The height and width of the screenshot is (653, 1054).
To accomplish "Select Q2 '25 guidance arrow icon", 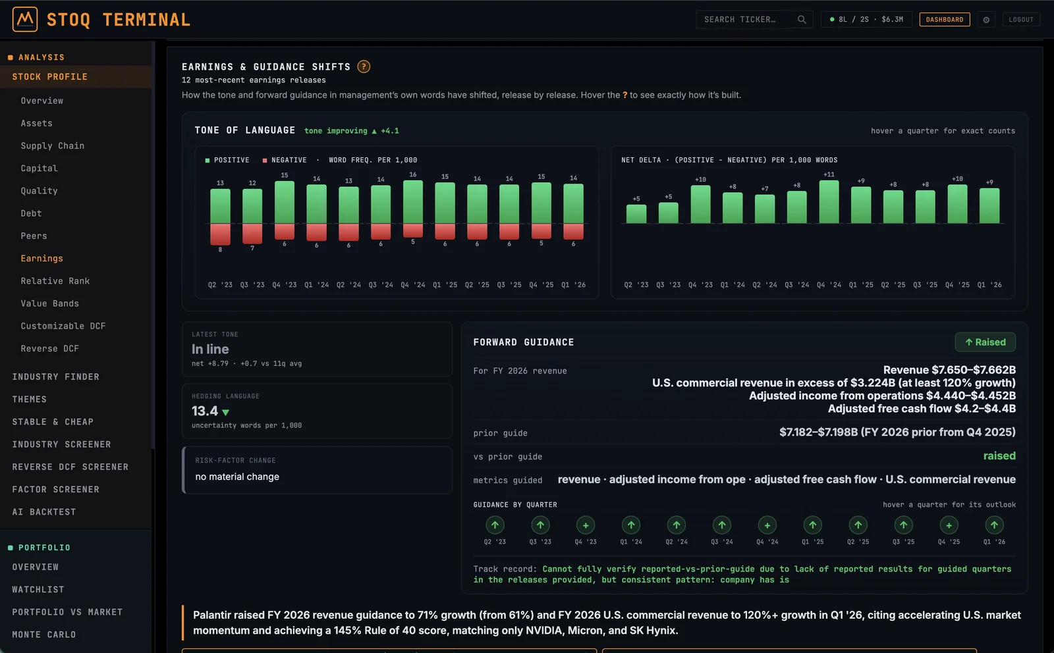I will tap(858, 525).
